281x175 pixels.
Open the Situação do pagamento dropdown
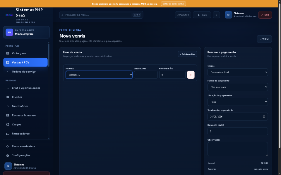238,102
